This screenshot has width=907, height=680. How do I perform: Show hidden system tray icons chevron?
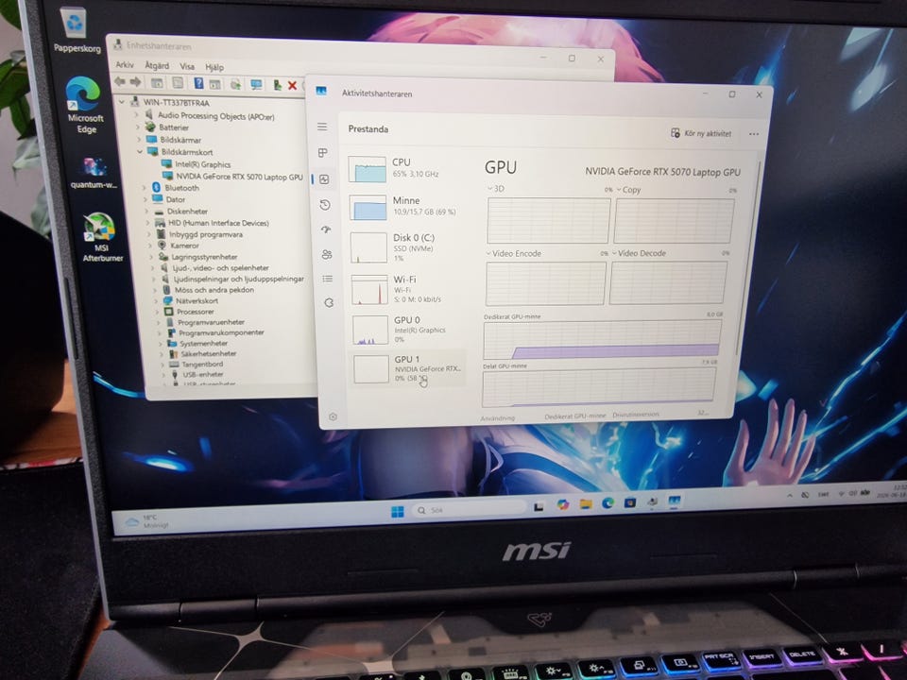(790, 496)
